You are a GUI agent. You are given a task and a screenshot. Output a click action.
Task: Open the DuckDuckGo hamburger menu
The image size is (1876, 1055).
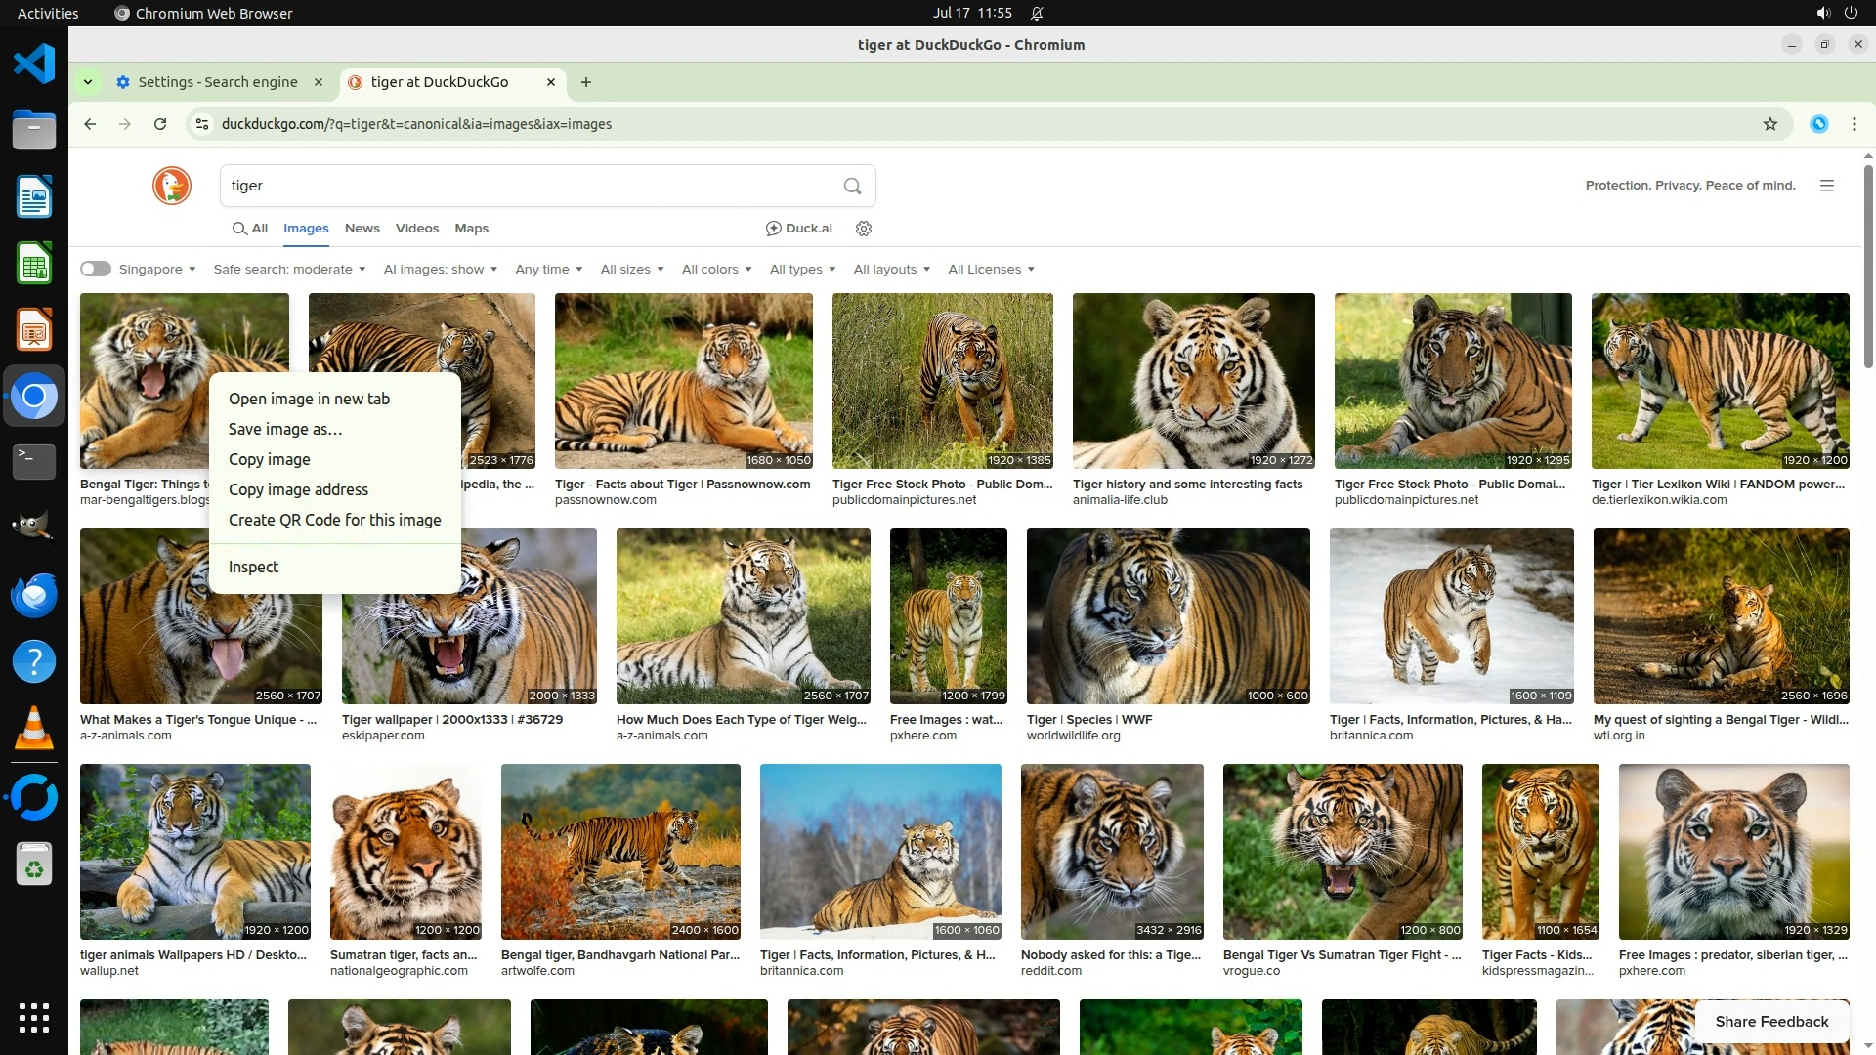point(1827,186)
